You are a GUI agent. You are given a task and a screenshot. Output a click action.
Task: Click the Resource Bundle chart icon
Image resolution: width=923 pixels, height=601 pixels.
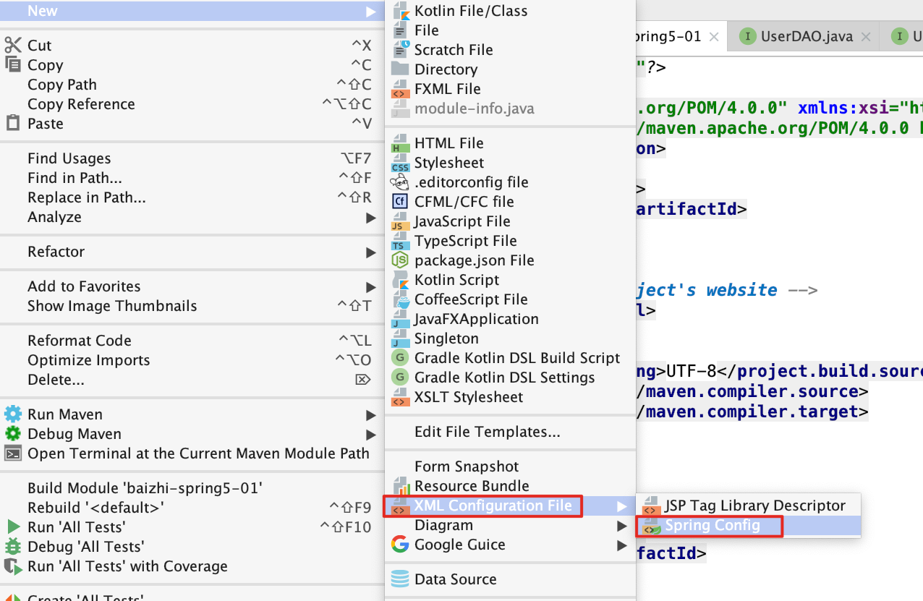[x=400, y=486]
